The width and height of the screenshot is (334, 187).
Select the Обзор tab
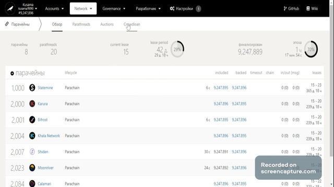57,24
